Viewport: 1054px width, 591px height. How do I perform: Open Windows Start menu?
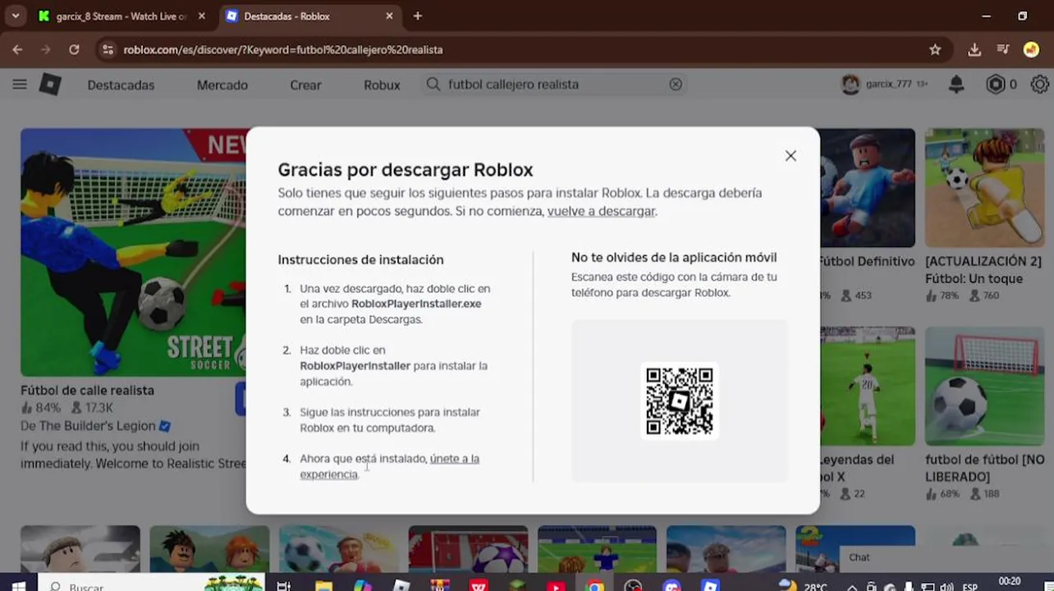point(17,585)
